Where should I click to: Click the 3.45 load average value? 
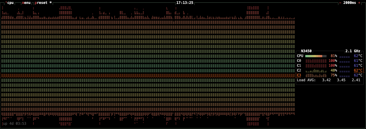341,80
